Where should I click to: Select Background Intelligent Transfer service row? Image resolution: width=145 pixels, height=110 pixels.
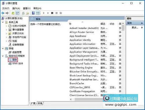[84, 60]
